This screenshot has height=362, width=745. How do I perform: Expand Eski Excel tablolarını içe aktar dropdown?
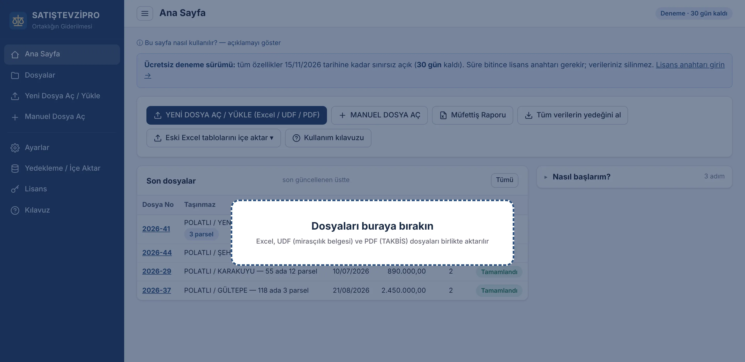tap(213, 138)
